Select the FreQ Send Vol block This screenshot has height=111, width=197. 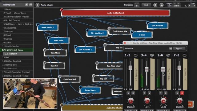(70, 79)
